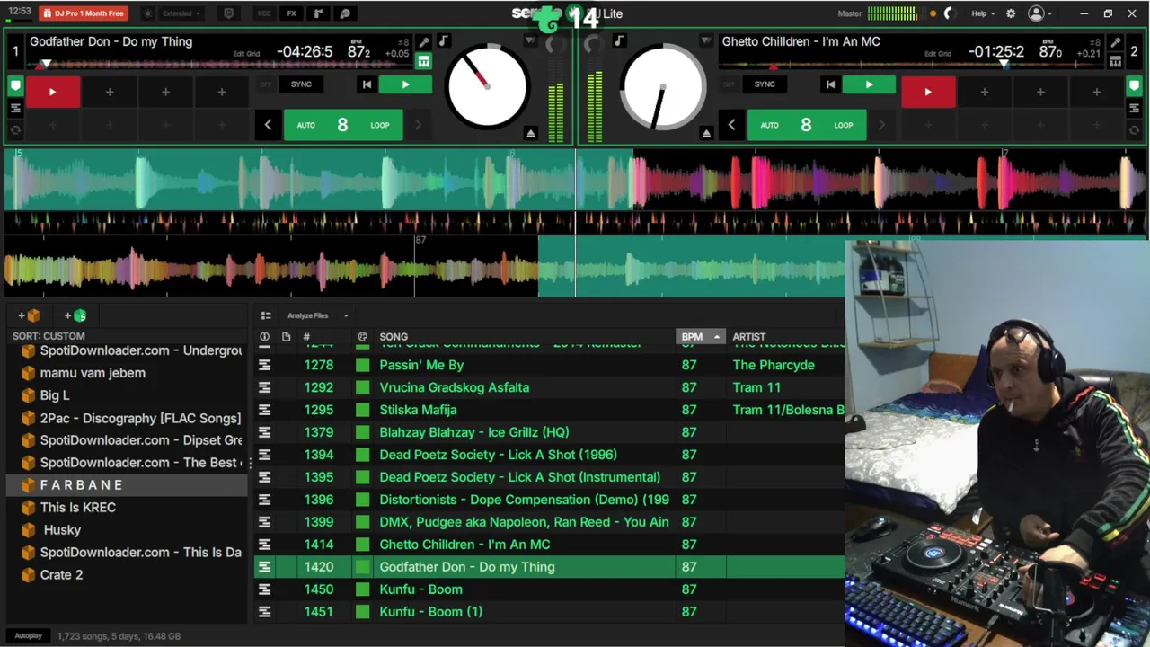Open the FX panel
Screen dimensions: 1150x647
click(291, 13)
